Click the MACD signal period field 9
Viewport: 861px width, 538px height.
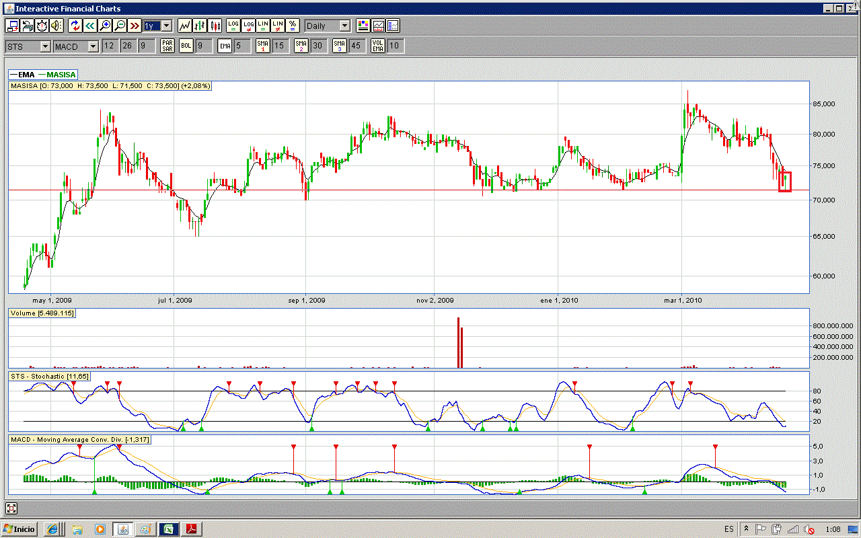point(146,46)
